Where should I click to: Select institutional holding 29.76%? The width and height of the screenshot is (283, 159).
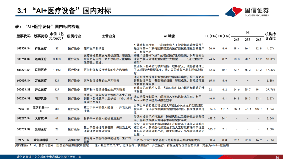270,89
